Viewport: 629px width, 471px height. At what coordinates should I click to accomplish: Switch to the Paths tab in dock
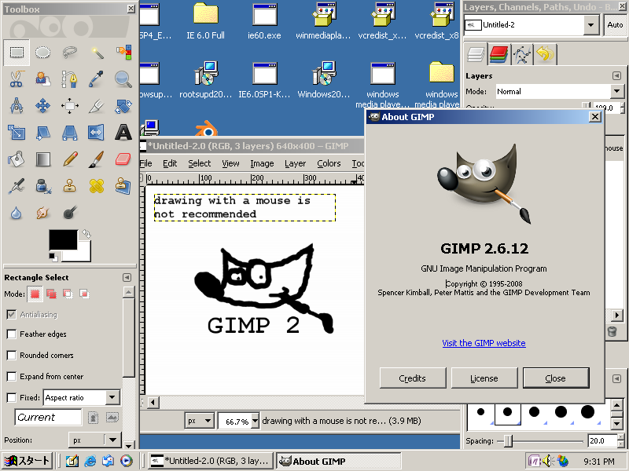pyautogui.click(x=522, y=54)
